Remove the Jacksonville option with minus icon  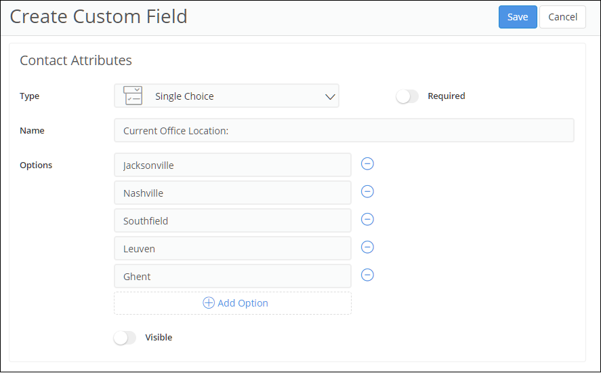pos(367,163)
